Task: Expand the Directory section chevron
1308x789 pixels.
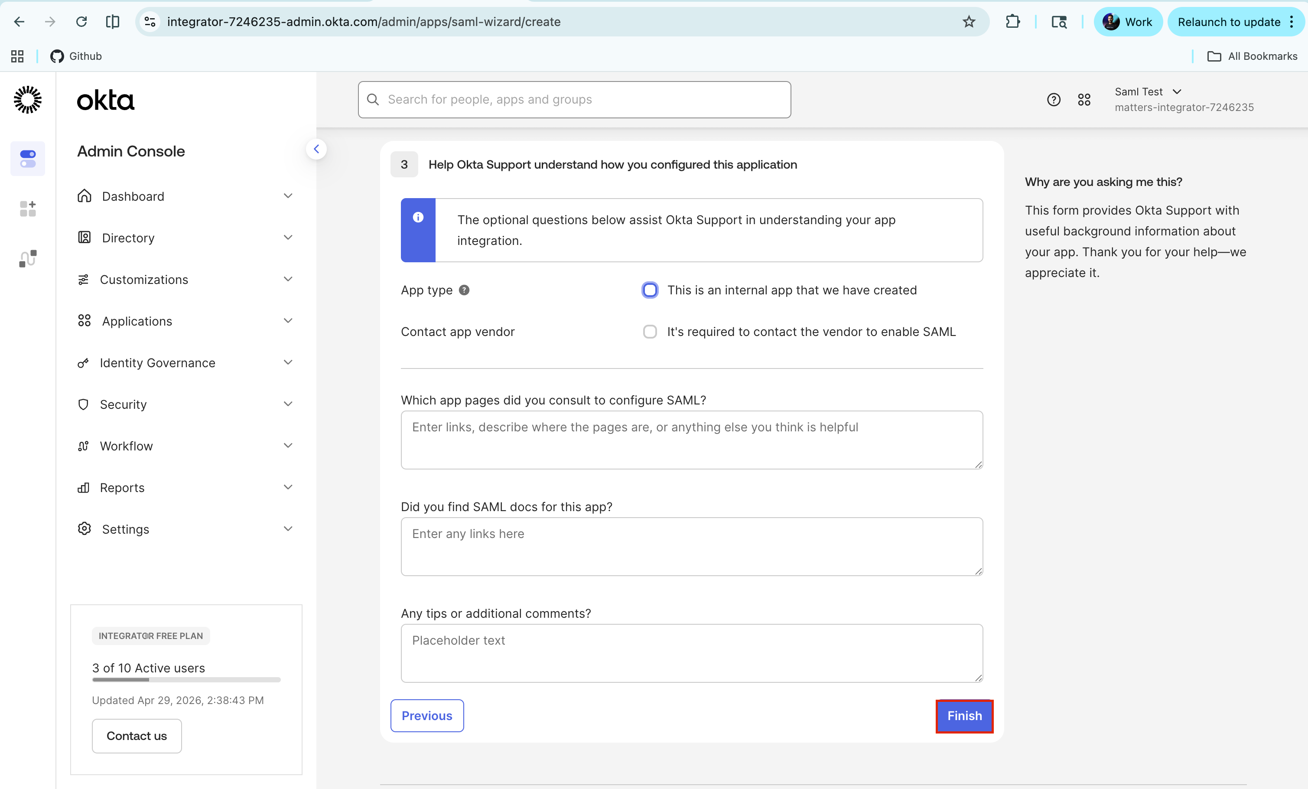Action: (x=288, y=237)
